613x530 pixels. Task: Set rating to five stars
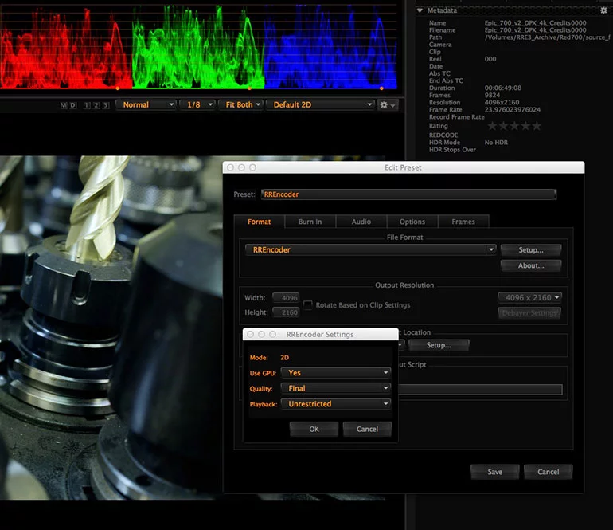pos(537,126)
